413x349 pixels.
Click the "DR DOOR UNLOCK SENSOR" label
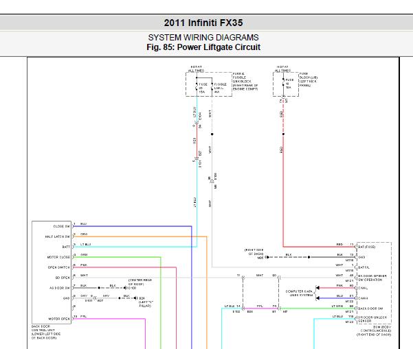coord(372,319)
